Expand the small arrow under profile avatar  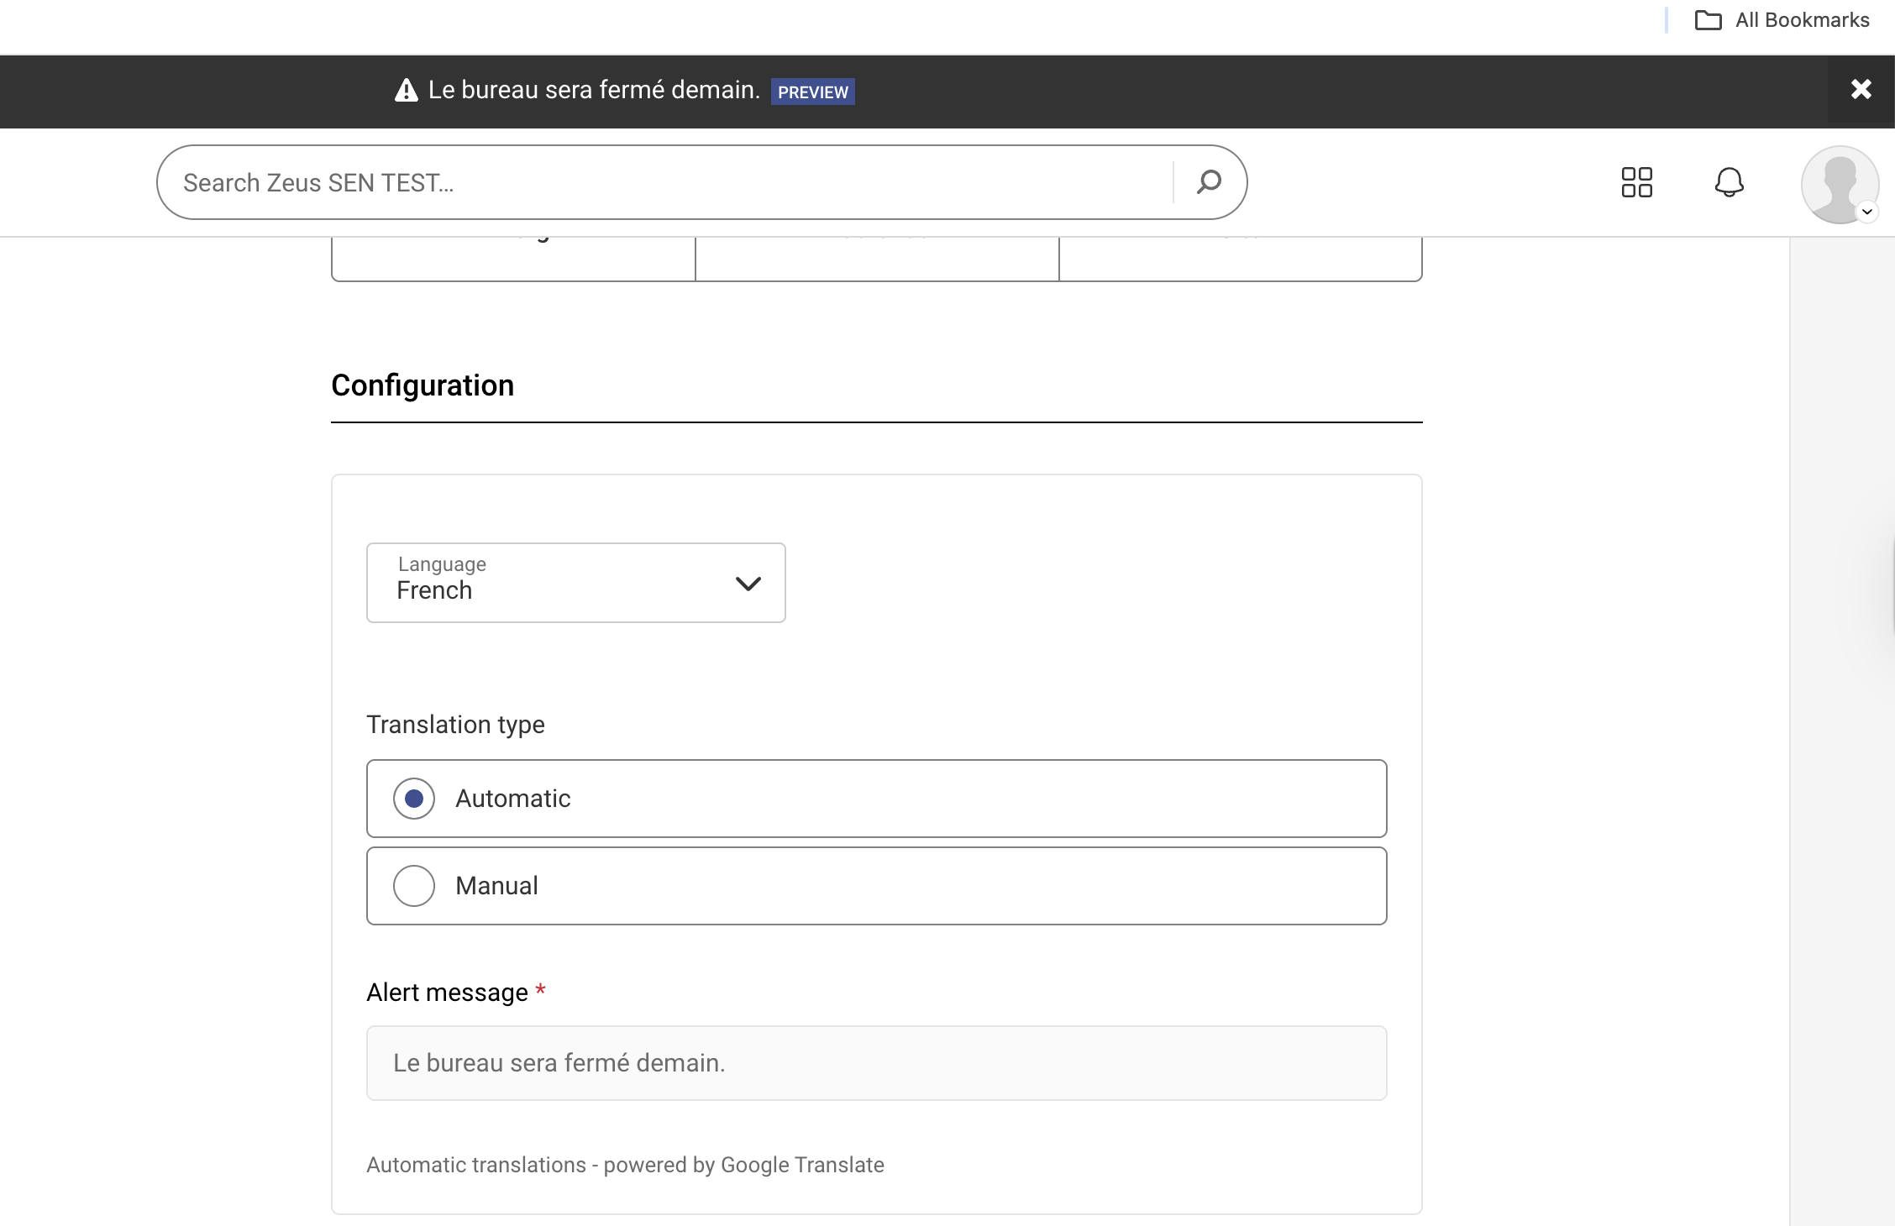(1866, 212)
